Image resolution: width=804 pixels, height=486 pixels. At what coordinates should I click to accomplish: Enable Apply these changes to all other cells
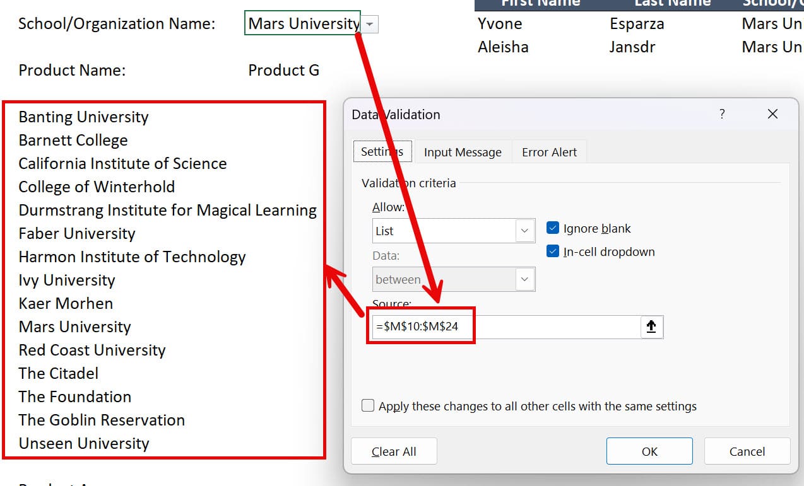click(x=368, y=405)
